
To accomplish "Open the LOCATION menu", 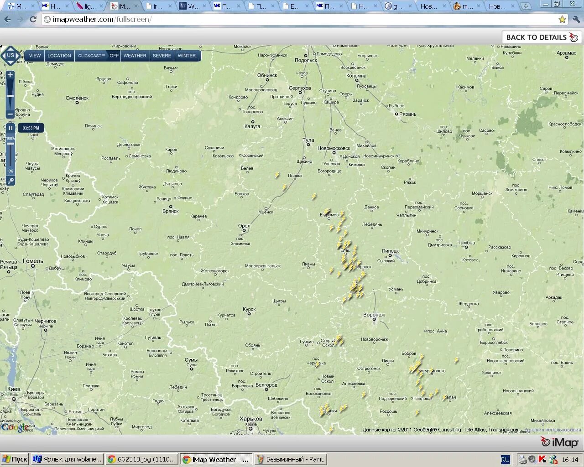I will pos(59,56).
